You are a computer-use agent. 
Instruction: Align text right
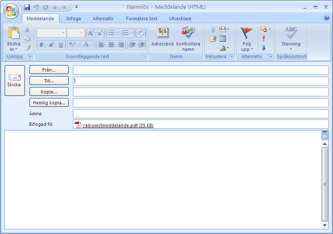coord(121,45)
